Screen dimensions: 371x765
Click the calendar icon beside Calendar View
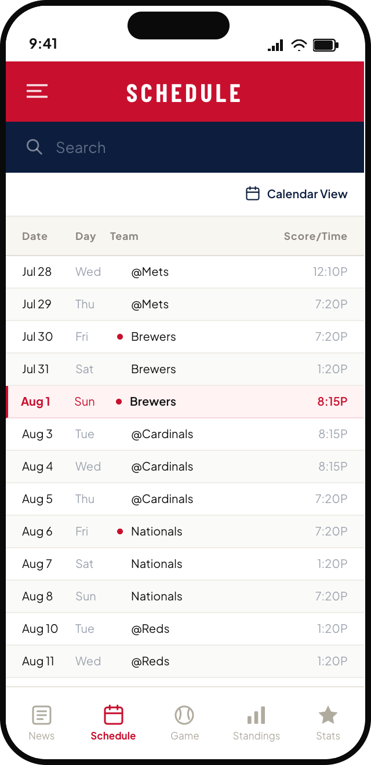253,194
